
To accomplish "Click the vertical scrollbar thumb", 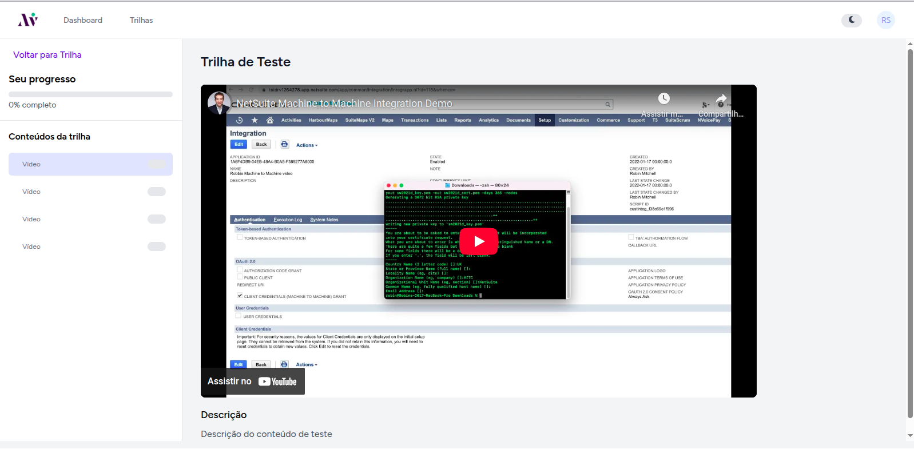I will 910,234.
